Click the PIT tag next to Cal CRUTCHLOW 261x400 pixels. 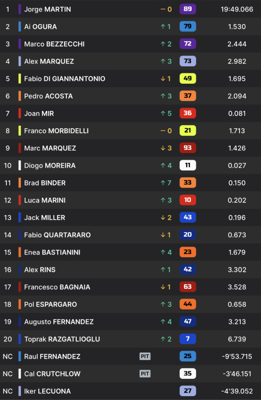click(x=145, y=374)
